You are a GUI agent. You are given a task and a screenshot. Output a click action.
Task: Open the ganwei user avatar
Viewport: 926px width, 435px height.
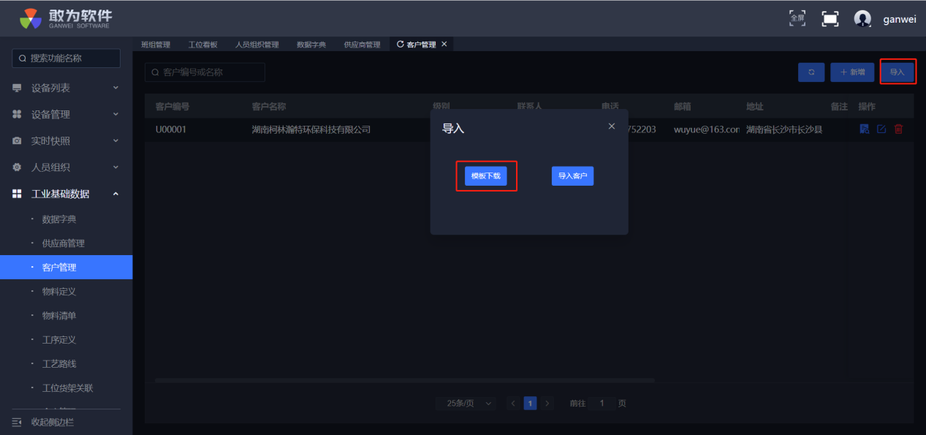pyautogui.click(x=862, y=19)
